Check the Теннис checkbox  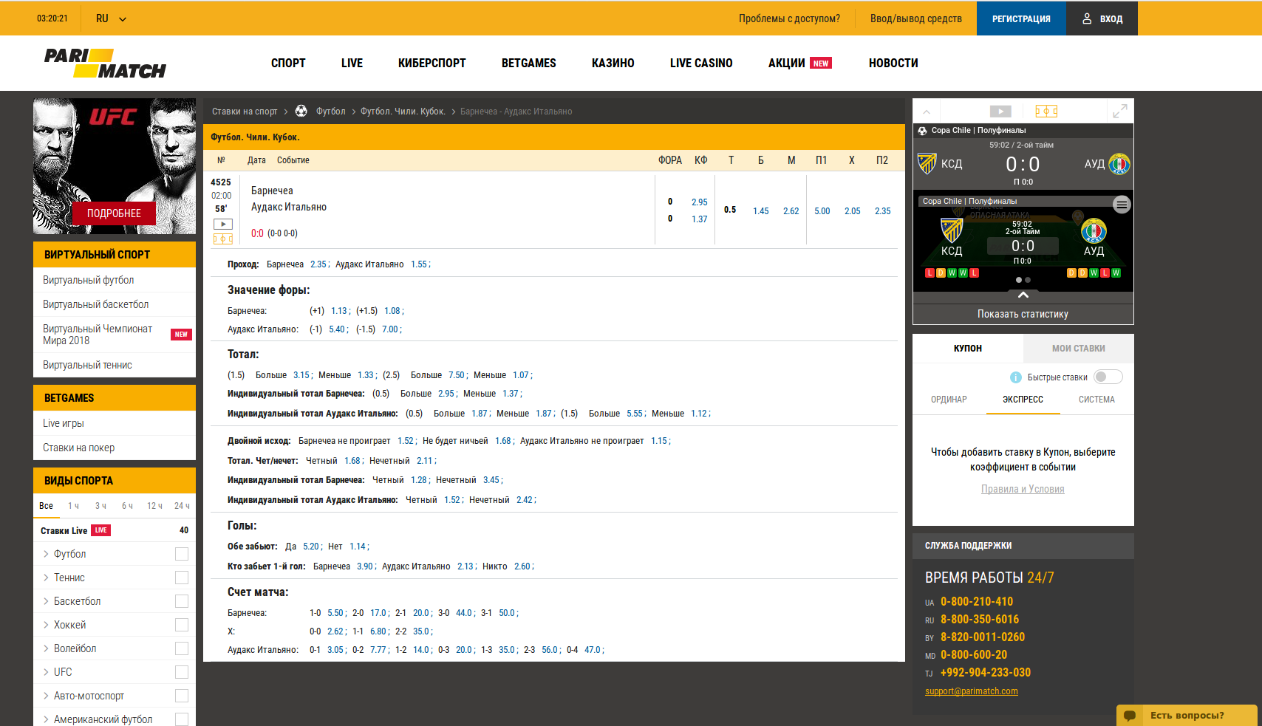pos(182,578)
